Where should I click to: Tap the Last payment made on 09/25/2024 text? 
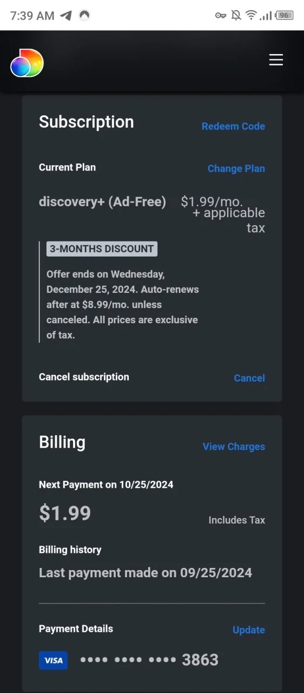pos(146,573)
